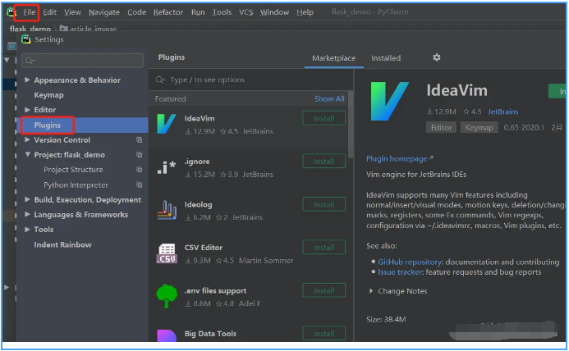This screenshot has height=351, width=569.
Task: Open the VCS menu
Action: pyautogui.click(x=246, y=12)
